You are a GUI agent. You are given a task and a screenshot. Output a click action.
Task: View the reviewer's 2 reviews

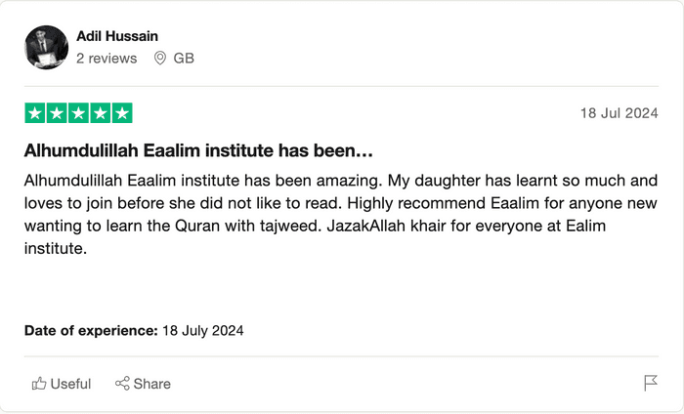click(107, 59)
